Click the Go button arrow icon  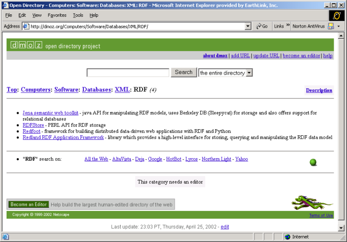(259, 26)
